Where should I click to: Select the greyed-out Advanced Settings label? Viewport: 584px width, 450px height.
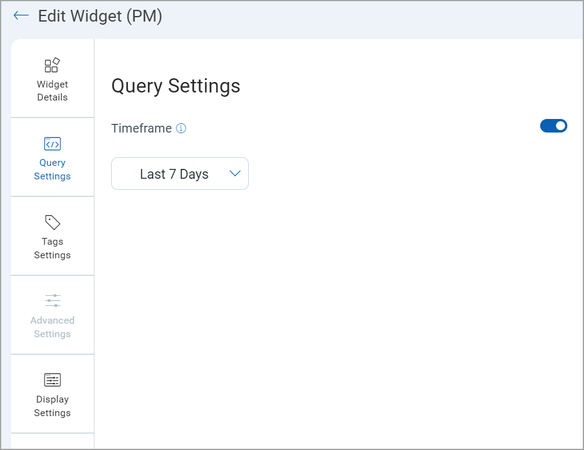coord(52,327)
